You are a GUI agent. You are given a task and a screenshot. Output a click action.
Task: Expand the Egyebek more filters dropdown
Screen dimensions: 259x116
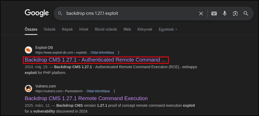tap(168, 29)
